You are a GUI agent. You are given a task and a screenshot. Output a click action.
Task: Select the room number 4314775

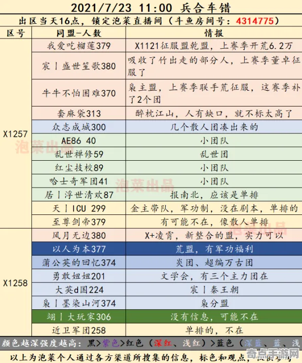255,21
